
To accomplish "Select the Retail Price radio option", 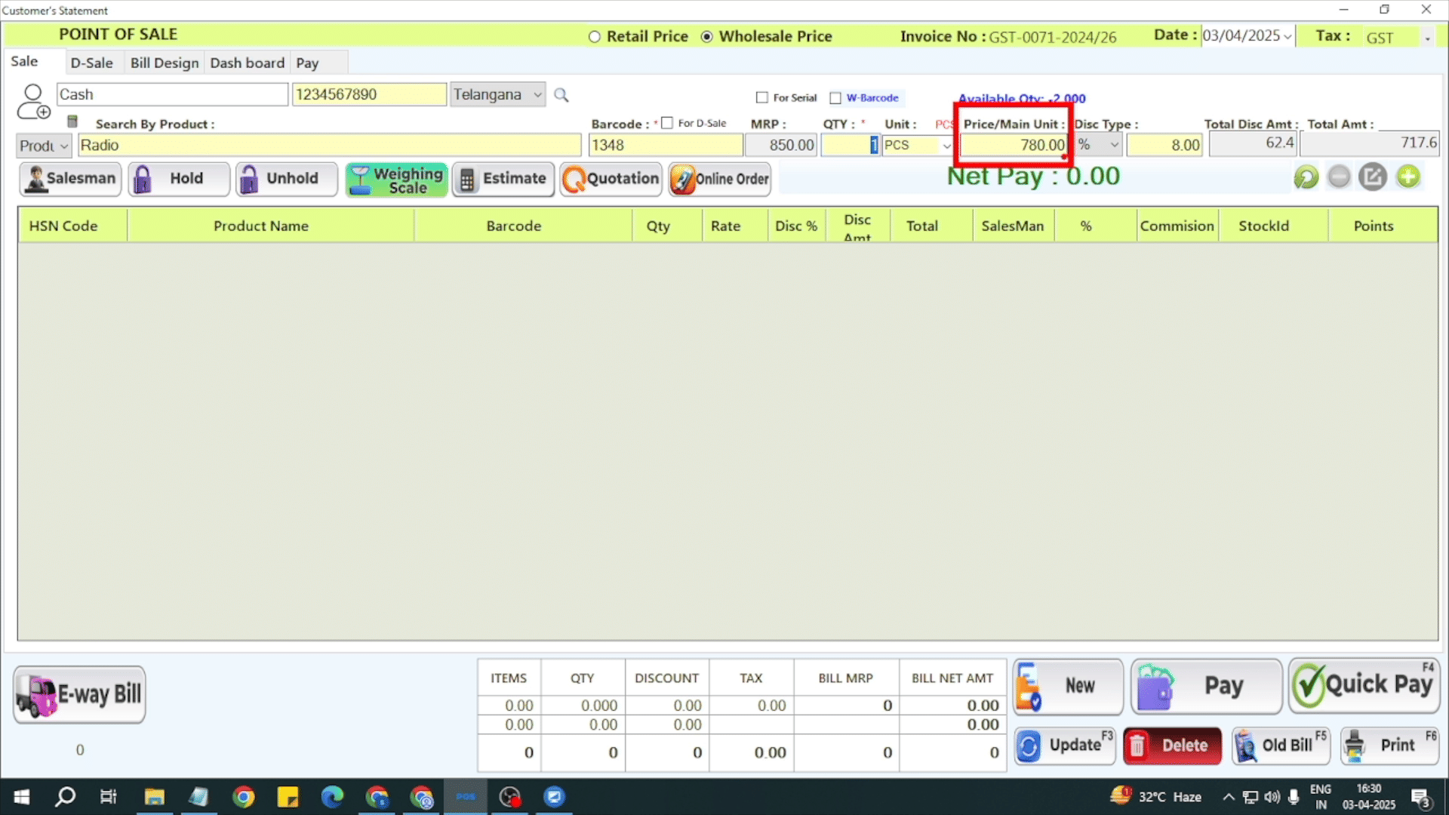I will click(x=595, y=37).
